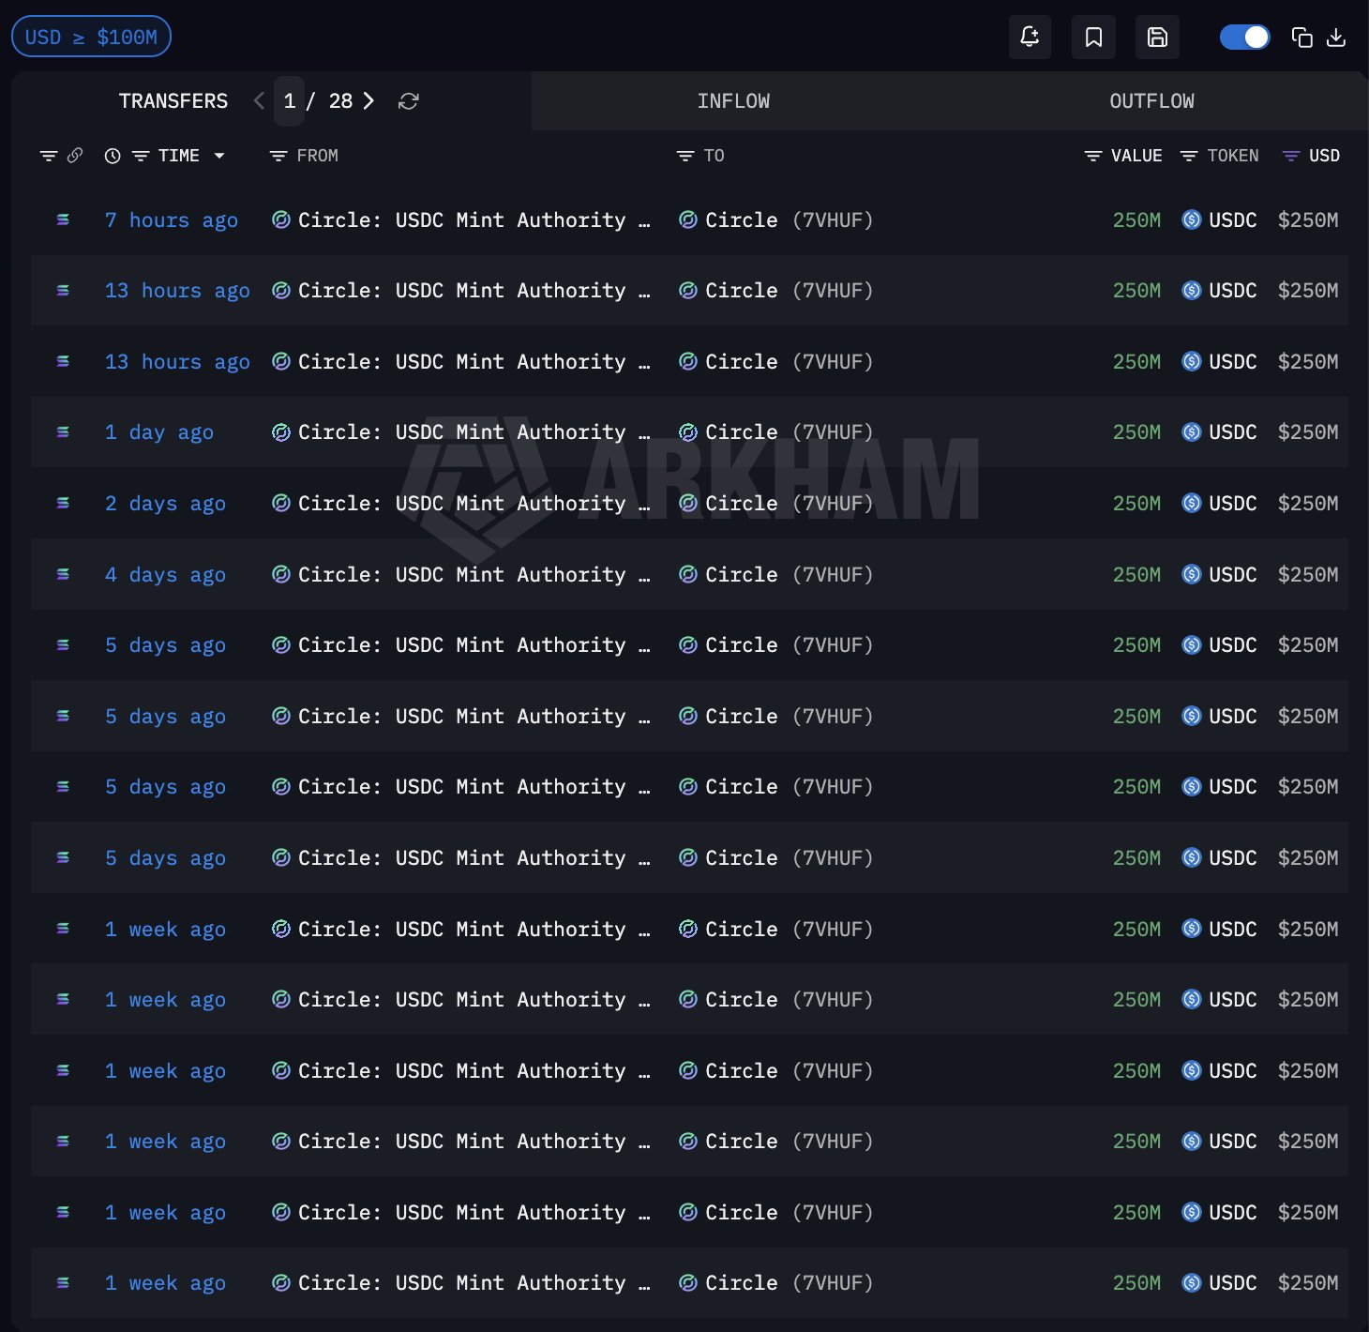Open the FROM column filter
Viewport: 1369px width, 1332px height.
[x=278, y=156]
